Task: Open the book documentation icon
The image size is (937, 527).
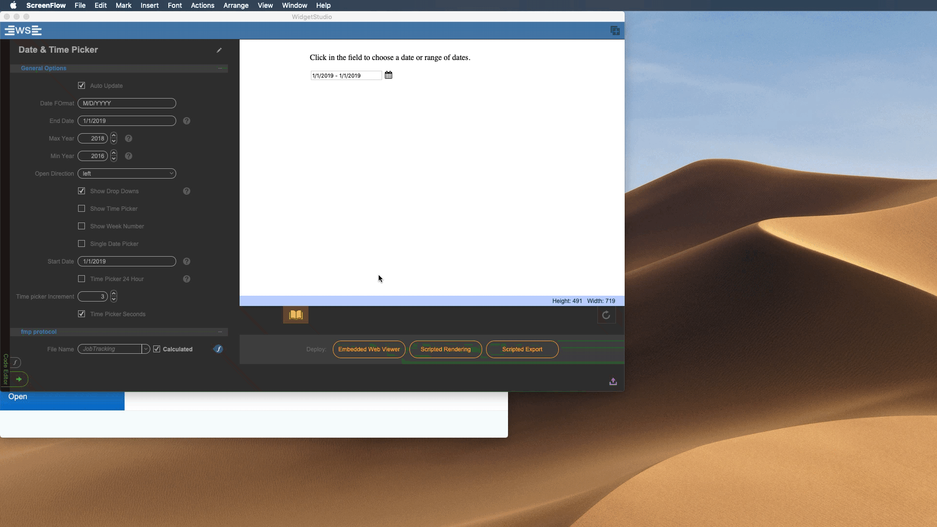Action: (x=296, y=315)
